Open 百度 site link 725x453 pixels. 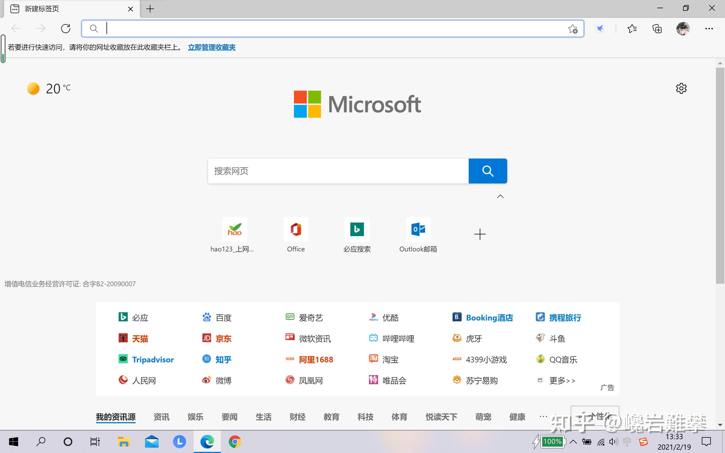click(x=217, y=318)
